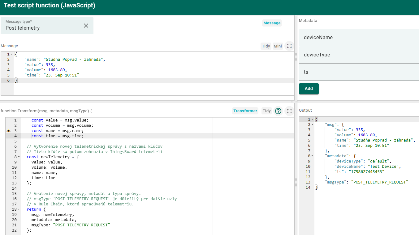Collapse the newTelemetry block at line 8
Viewport: 419px width, 235px height.
click(19, 157)
